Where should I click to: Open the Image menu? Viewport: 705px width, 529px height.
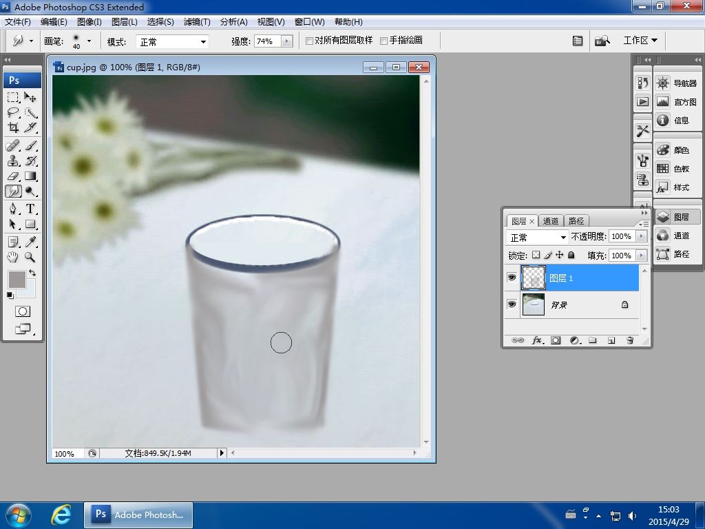89,22
